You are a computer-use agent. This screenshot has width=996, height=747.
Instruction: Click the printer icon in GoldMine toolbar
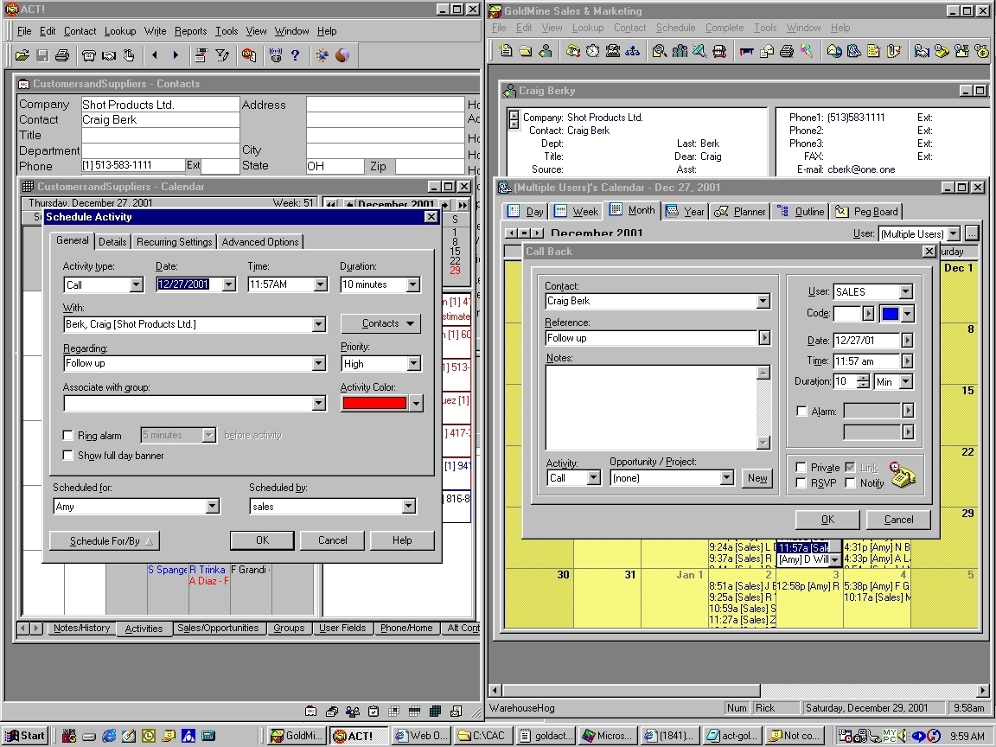pyautogui.click(x=786, y=51)
